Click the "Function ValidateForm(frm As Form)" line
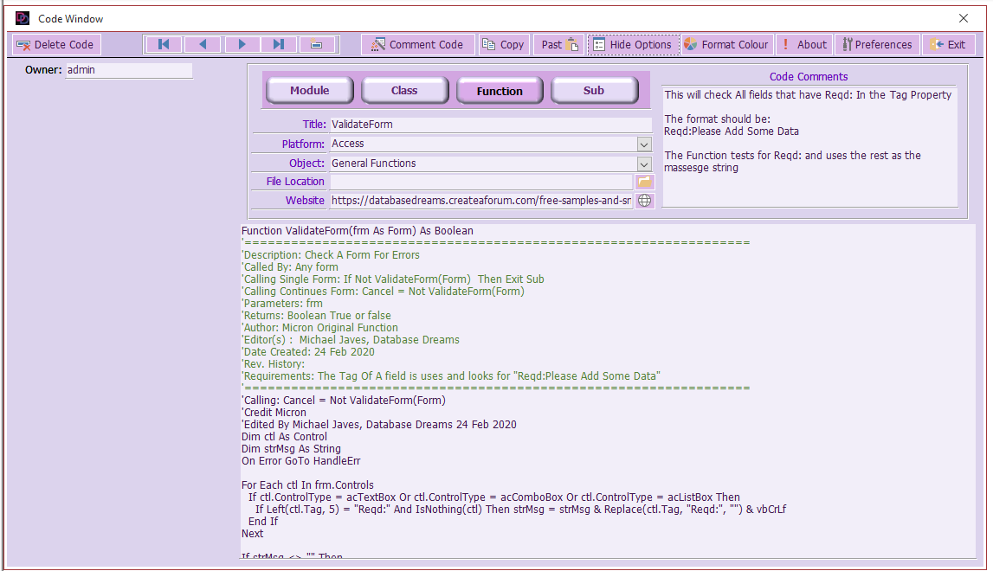 (x=358, y=230)
